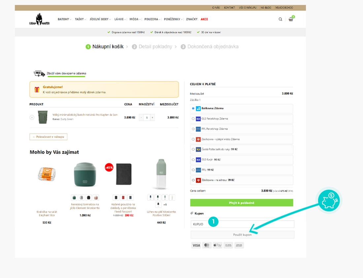The image size is (363, 278).
Task: Expand the JÍDELNÍ BOXY menu dropdown
Action: pos(100,19)
